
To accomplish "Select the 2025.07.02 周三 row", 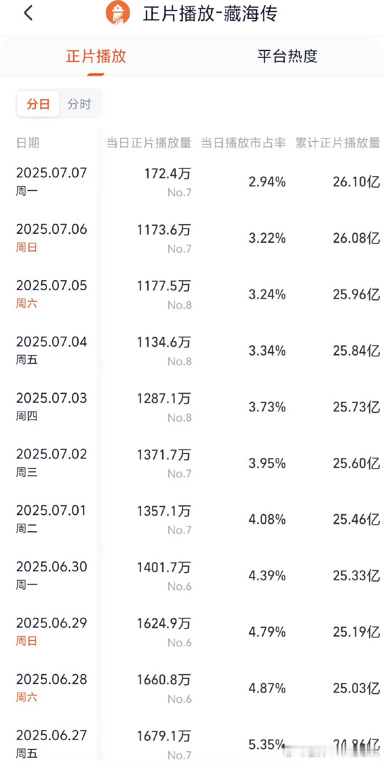I will [x=191, y=463].
